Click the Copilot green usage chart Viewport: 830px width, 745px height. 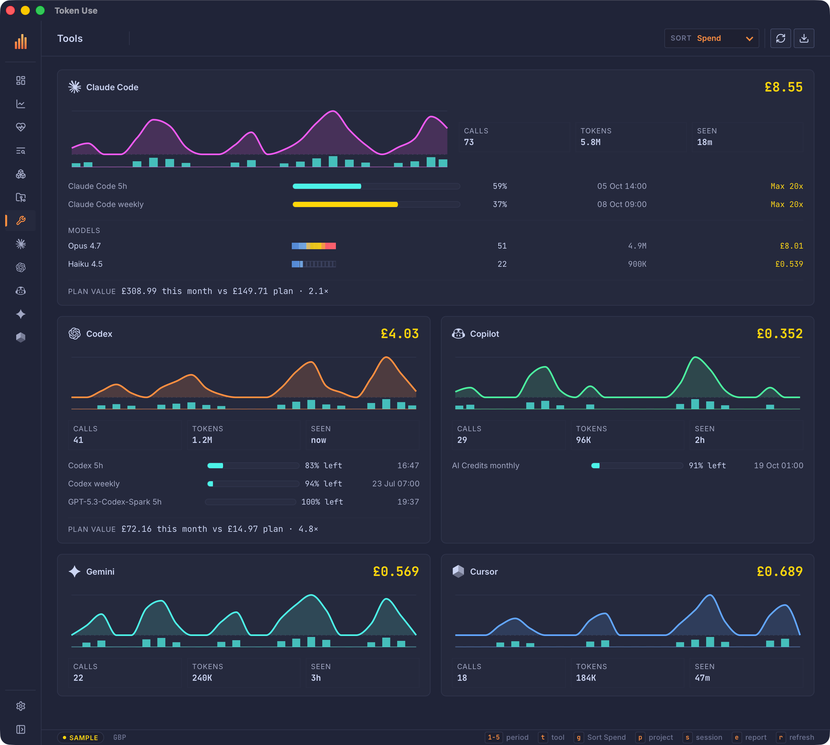click(627, 383)
